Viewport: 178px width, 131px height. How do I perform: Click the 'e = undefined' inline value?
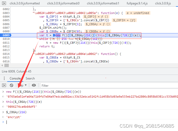coord(138,13)
